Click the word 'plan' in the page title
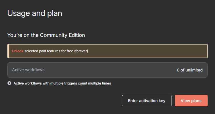The width and height of the screenshot is (215, 114). coord(54,13)
